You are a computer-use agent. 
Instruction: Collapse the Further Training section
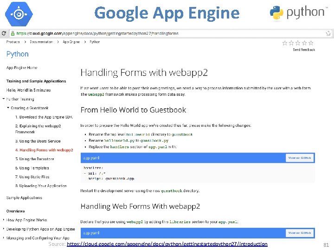pyautogui.click(x=4, y=99)
